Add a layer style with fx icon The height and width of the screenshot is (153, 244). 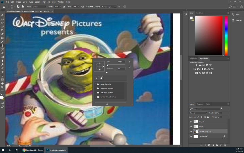205,145
